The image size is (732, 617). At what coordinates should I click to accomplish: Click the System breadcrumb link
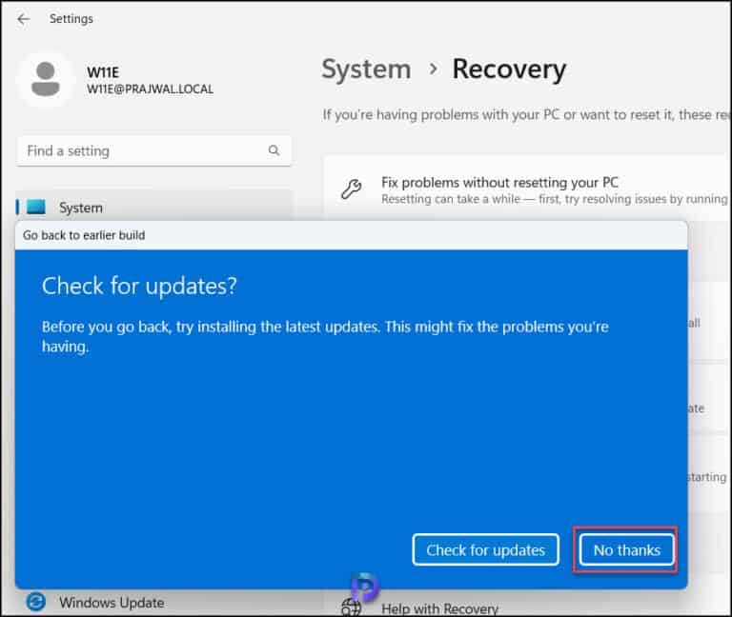[x=366, y=70]
